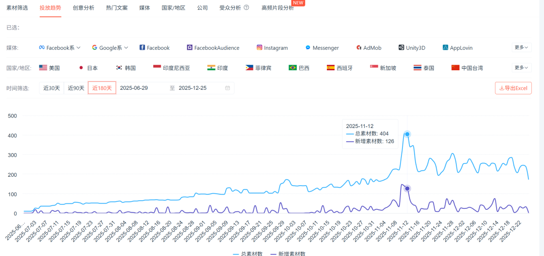Expand 更多 in the media row

(521, 48)
